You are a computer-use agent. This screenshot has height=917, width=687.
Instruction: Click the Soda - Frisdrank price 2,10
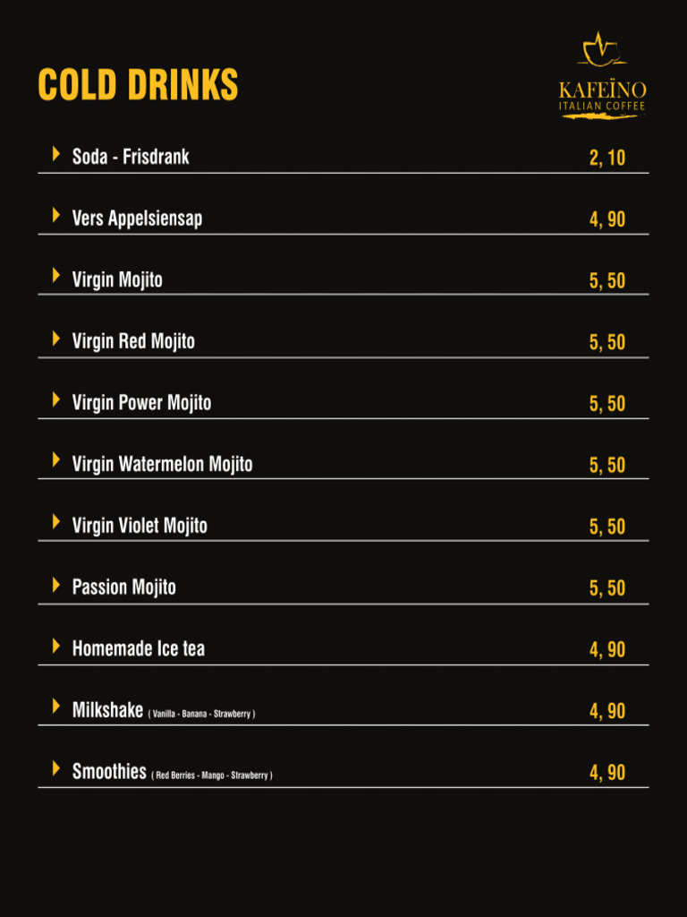point(607,158)
